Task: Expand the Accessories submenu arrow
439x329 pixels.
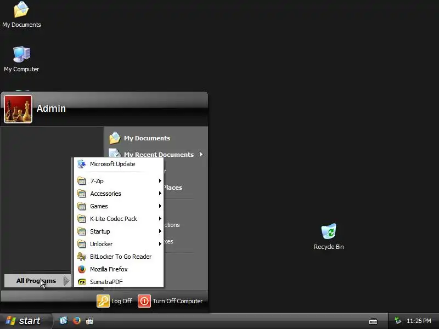Action: pos(160,194)
